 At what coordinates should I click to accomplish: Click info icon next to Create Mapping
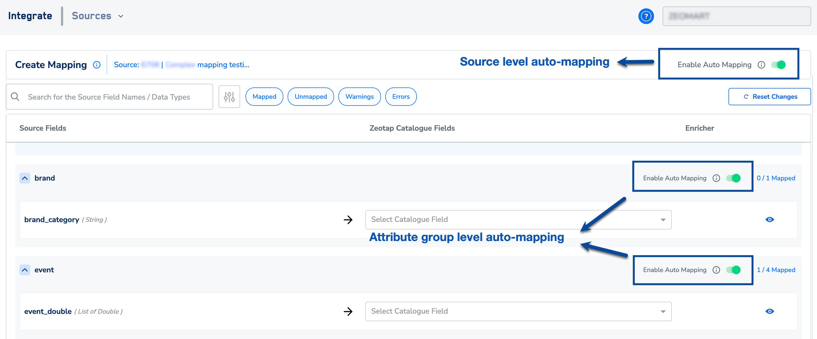point(96,65)
